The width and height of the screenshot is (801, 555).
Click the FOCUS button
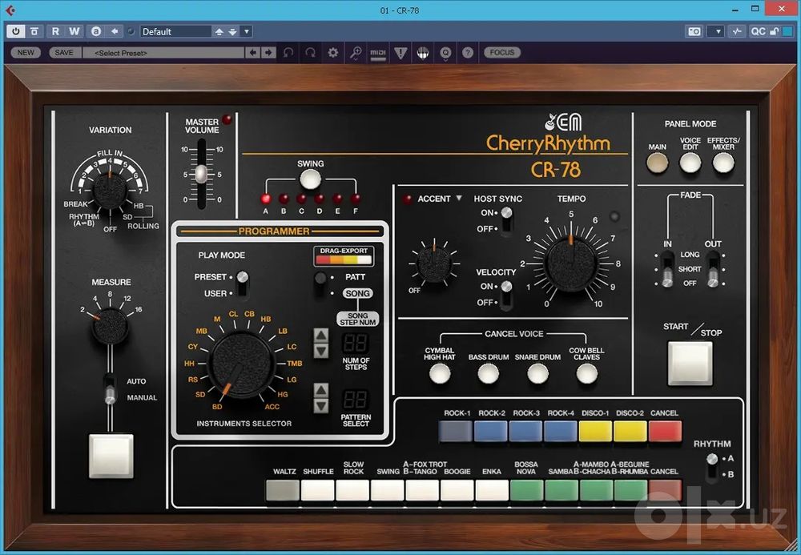(502, 53)
